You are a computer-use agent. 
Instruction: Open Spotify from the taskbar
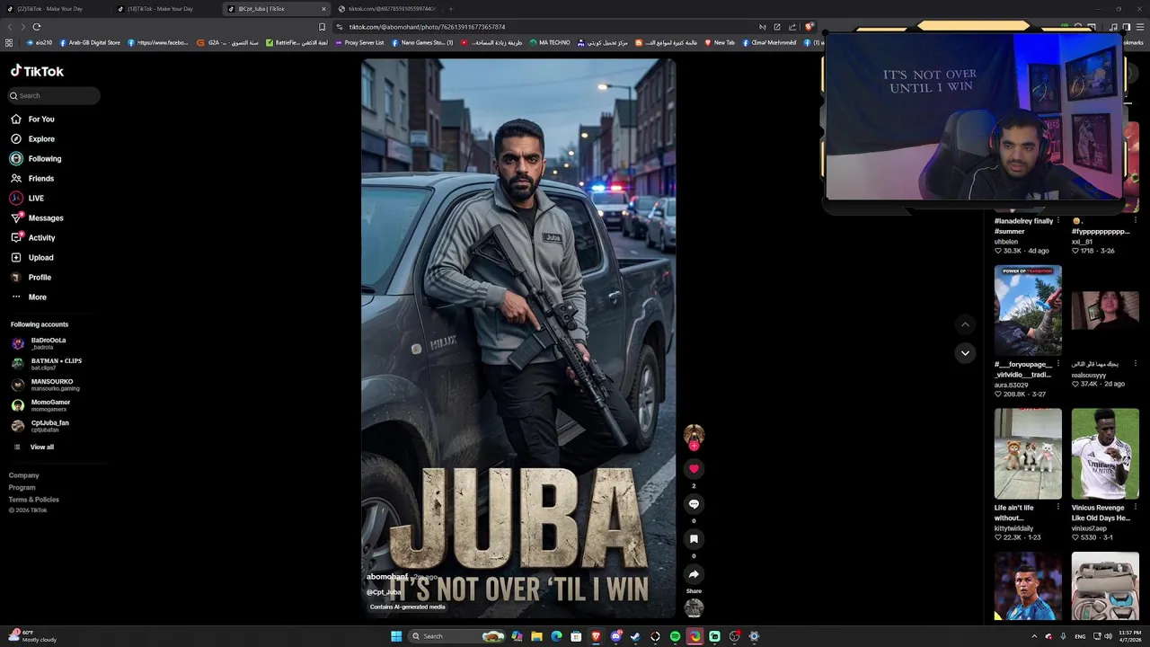[675, 636]
